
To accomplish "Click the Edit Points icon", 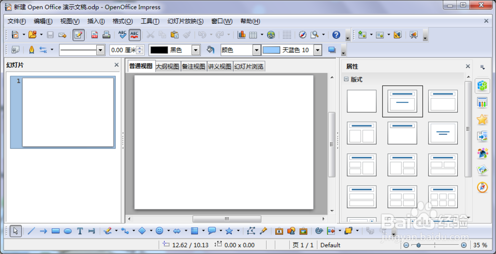I will 251,231.
